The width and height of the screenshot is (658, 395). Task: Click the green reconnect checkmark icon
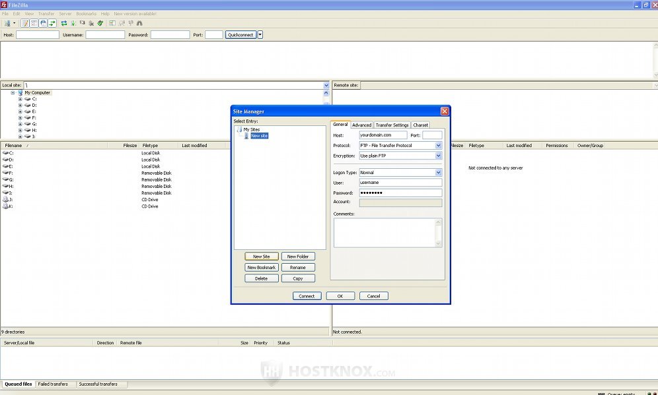click(x=100, y=24)
